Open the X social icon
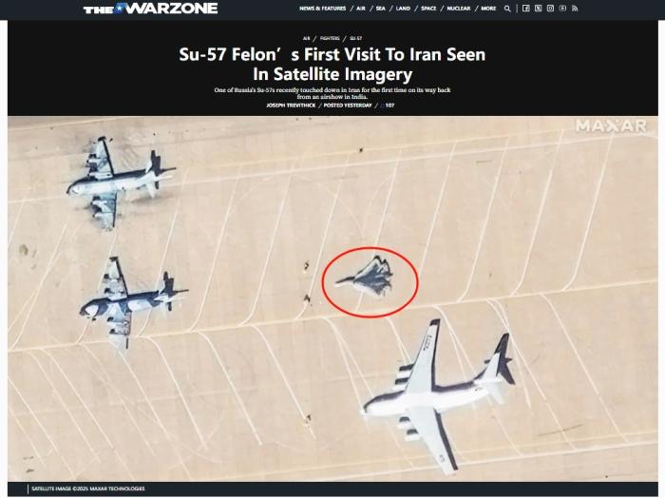This screenshot has width=665, height=498. [539, 8]
